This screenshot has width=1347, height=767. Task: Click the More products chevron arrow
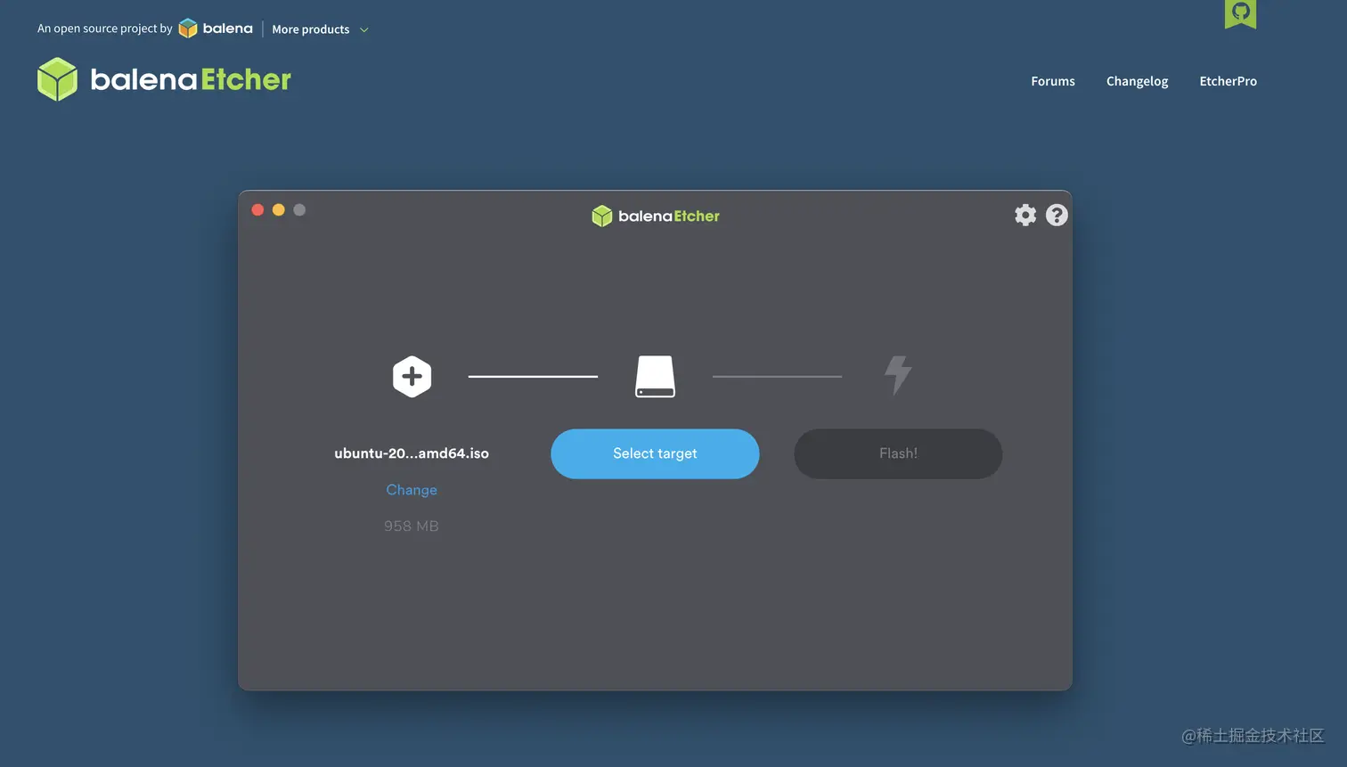[363, 29]
